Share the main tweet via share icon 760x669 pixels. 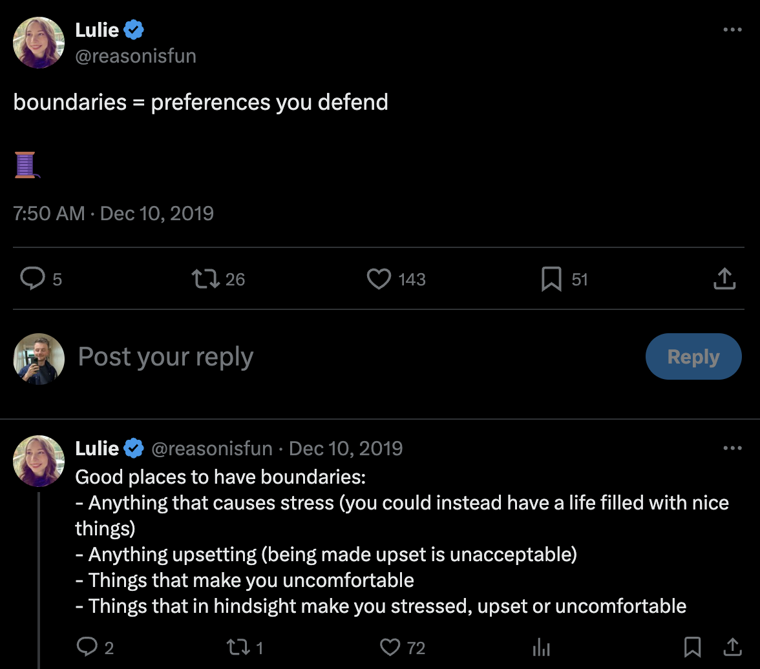pyautogui.click(x=724, y=279)
